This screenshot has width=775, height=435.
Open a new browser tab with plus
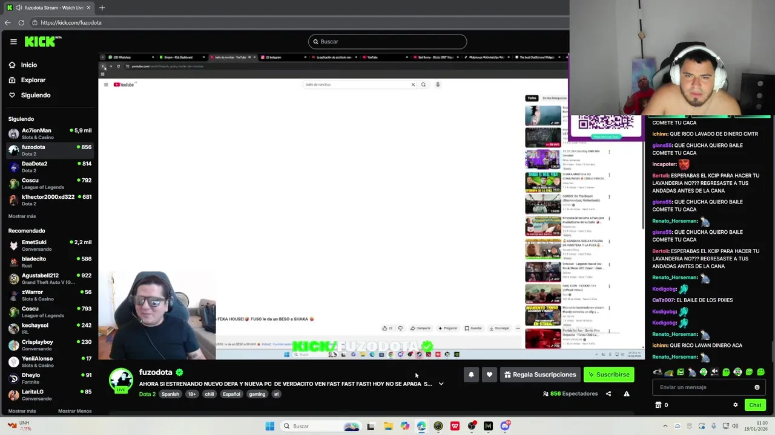tap(102, 7)
